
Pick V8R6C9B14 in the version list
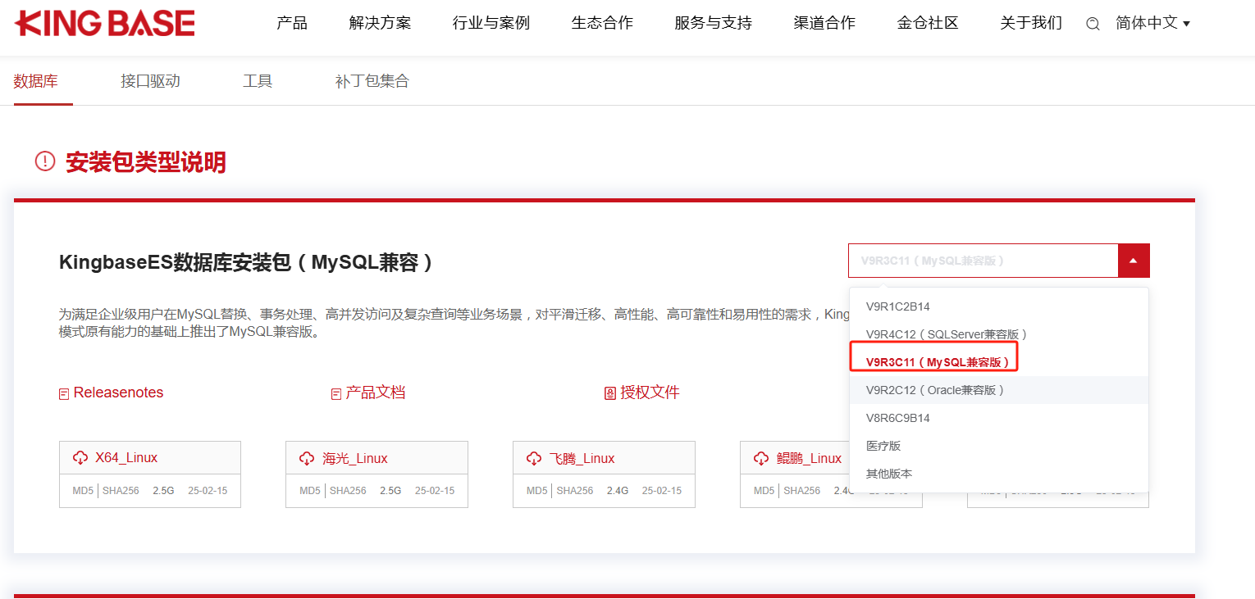click(897, 418)
